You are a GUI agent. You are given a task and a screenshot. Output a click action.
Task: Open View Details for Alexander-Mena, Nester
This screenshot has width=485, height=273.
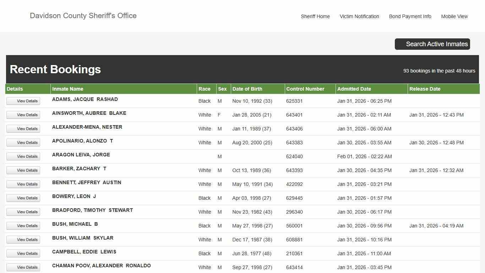pos(23,129)
